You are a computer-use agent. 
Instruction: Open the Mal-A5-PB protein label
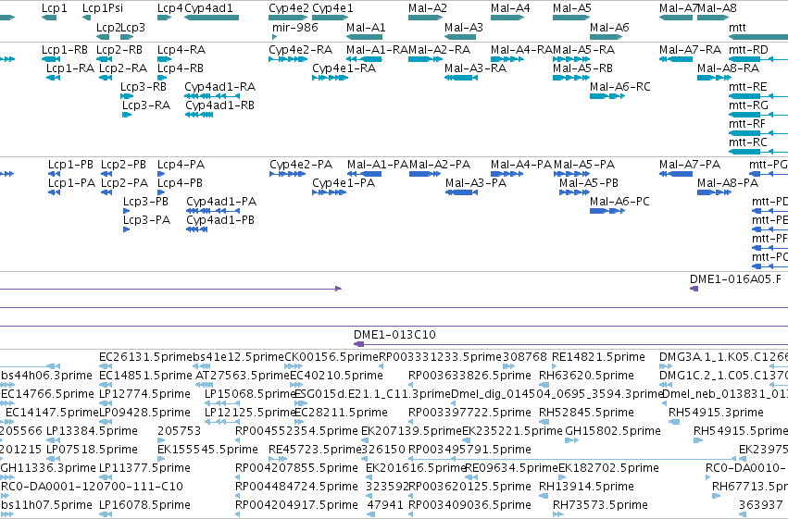point(589,182)
